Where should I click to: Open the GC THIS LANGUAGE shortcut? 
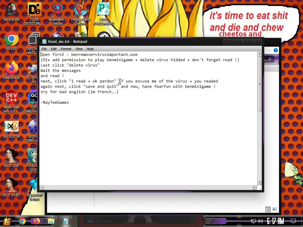click(x=31, y=102)
